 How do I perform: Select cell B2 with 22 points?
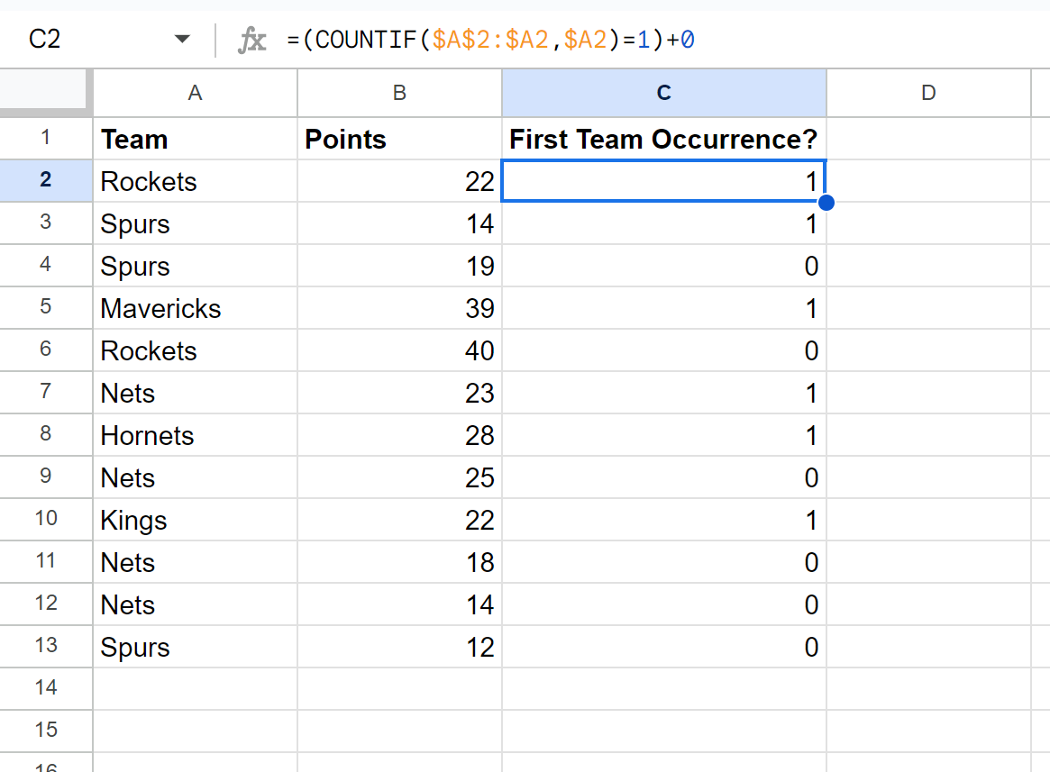(399, 181)
